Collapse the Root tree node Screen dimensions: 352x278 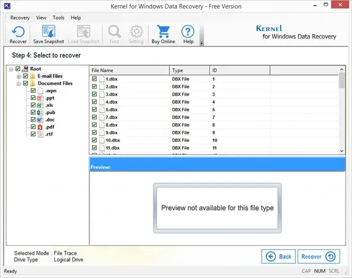[11, 69]
